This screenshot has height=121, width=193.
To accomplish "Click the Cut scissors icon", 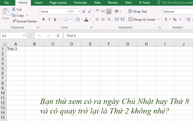I will pyautogui.click(x=14, y=9).
